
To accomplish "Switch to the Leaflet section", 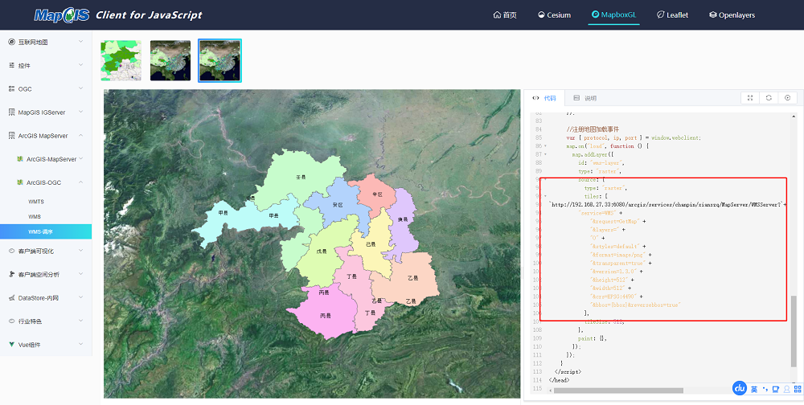I will [x=672, y=15].
